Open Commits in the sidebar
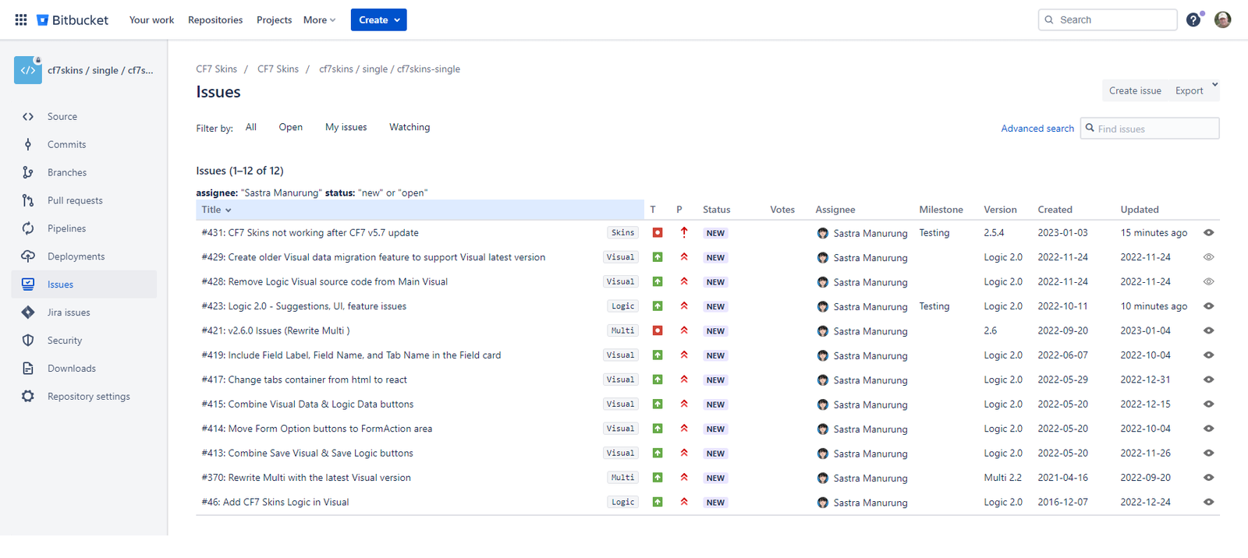The width and height of the screenshot is (1248, 558). click(x=66, y=145)
